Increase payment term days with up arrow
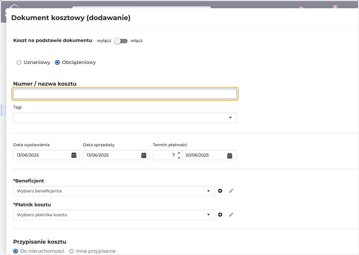This screenshot has width=359, height=255. pos(179,153)
